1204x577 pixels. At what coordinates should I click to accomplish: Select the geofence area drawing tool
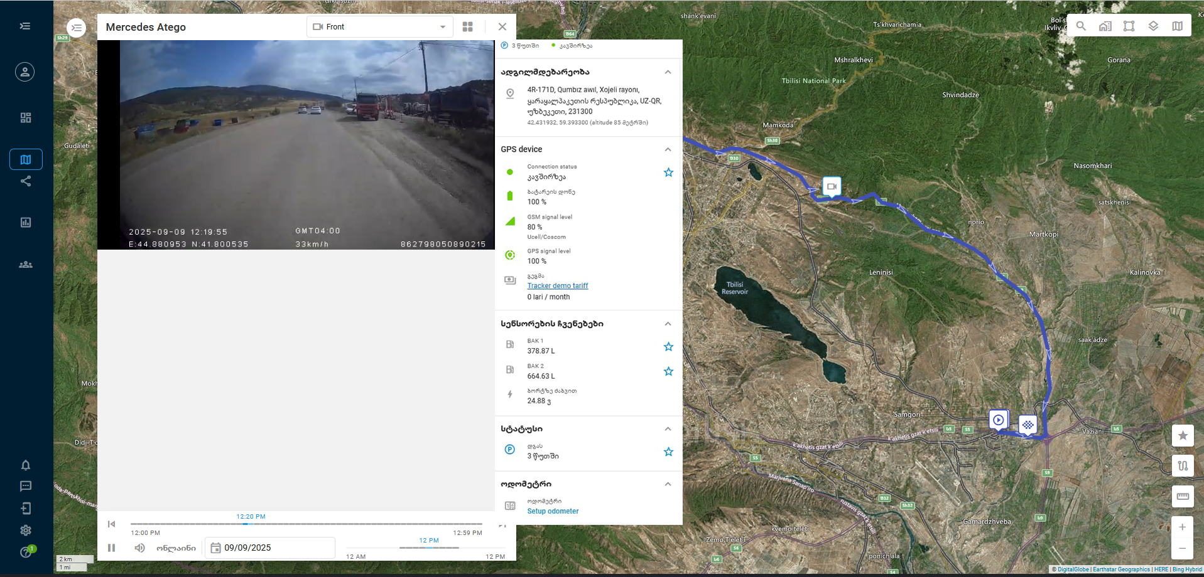[1129, 26]
